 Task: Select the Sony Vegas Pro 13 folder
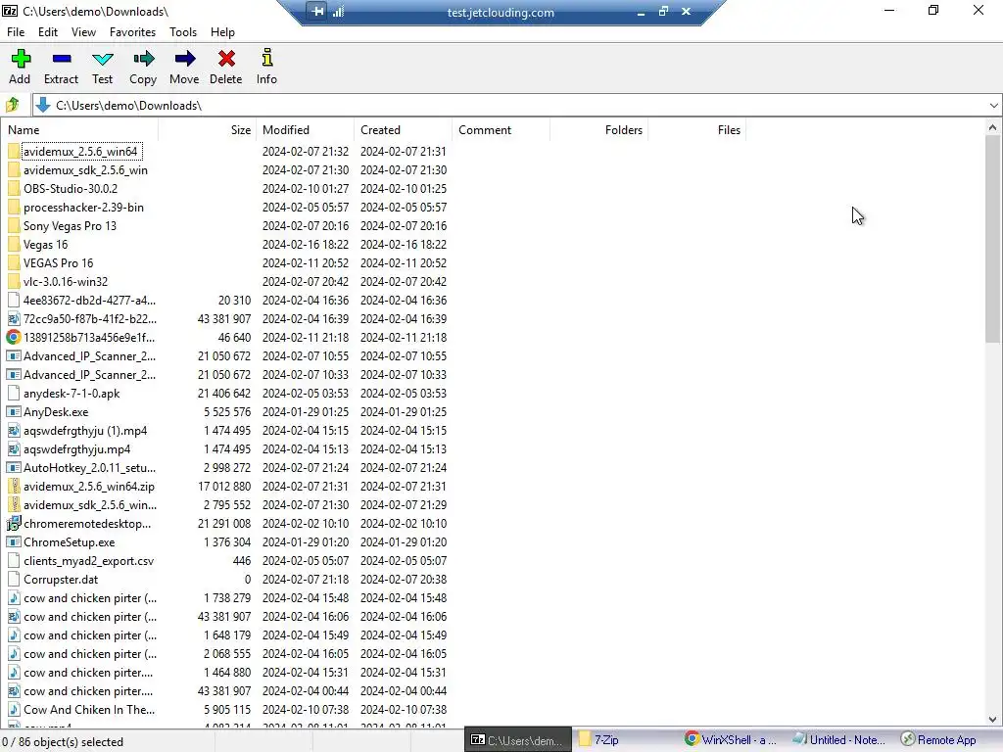coord(70,226)
